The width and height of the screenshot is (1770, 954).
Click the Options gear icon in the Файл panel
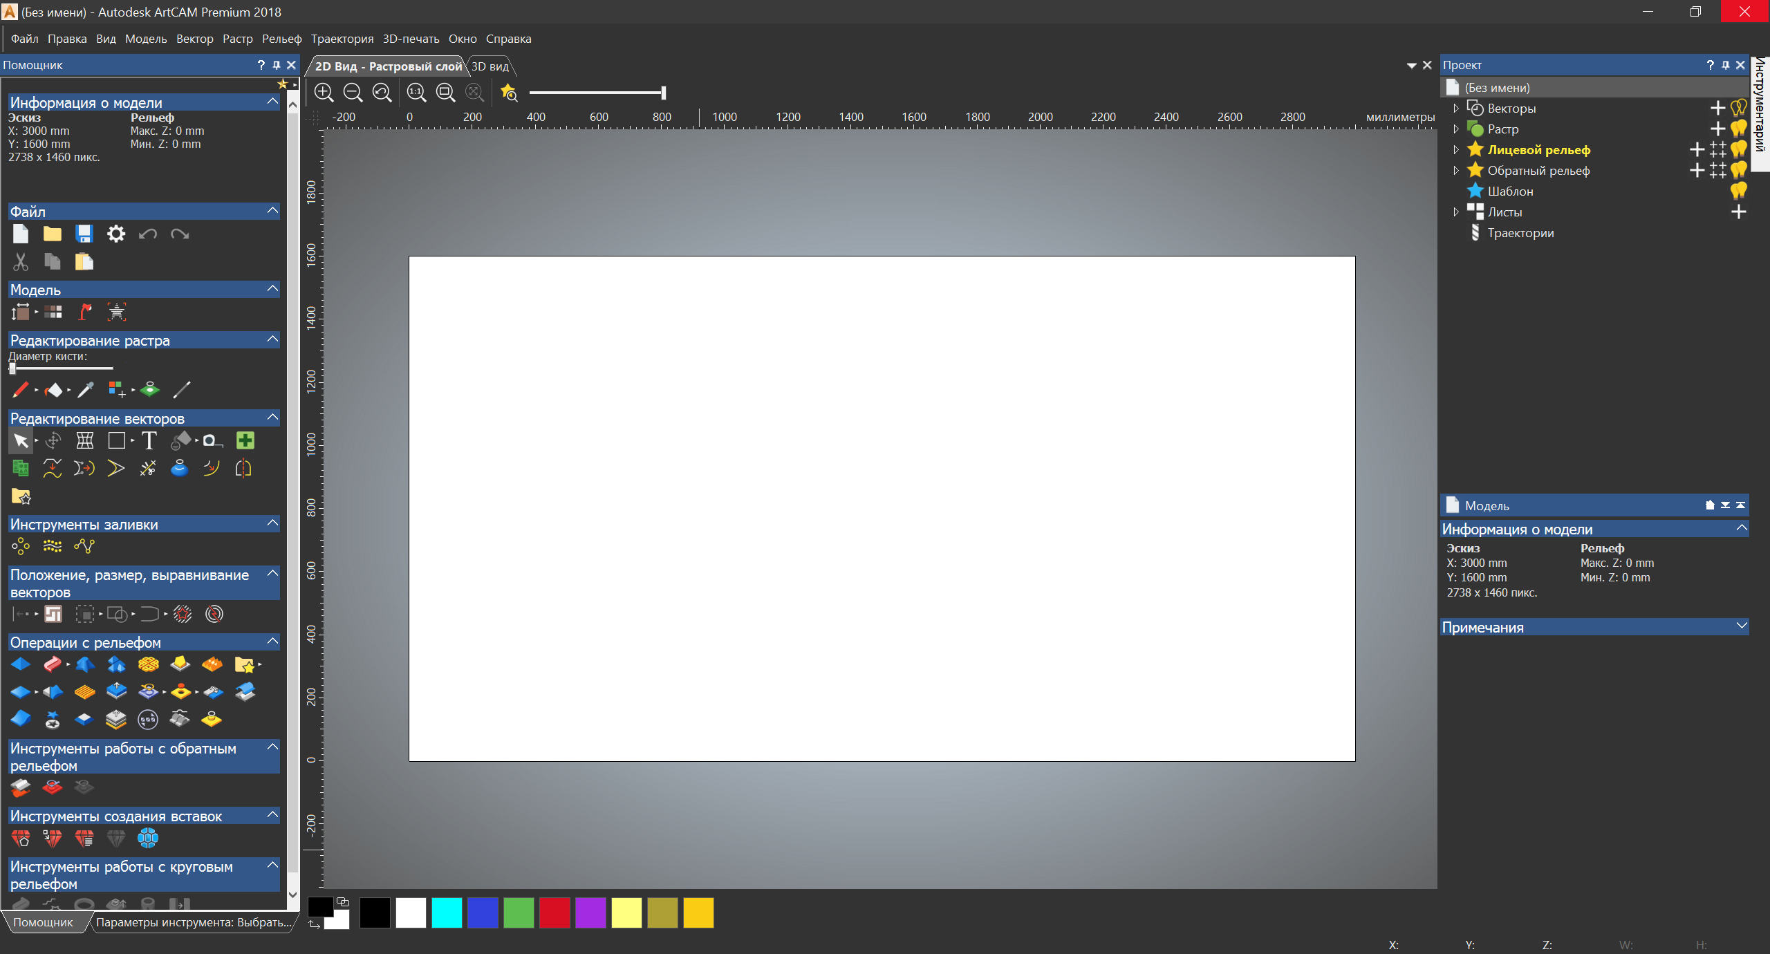click(116, 234)
